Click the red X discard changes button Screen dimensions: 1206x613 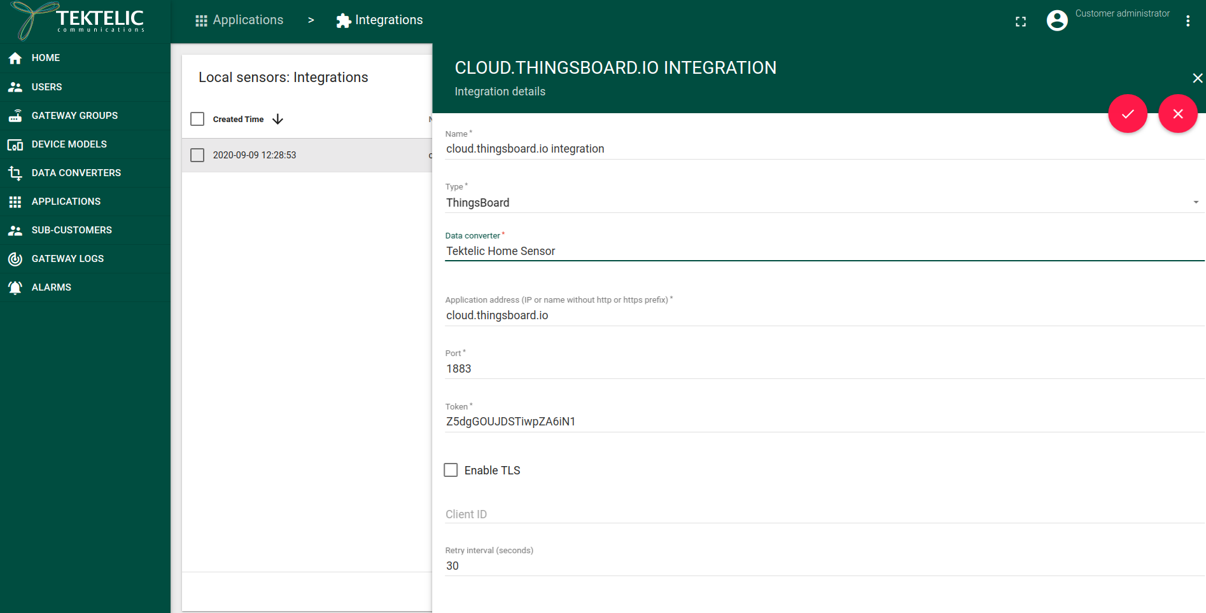(1177, 114)
